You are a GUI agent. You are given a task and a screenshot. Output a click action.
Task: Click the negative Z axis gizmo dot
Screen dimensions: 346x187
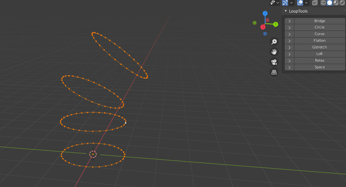(x=265, y=34)
